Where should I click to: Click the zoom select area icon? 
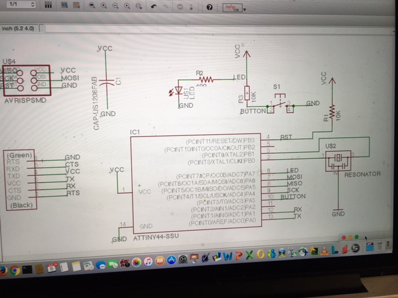pyautogui.click(x=139, y=6)
